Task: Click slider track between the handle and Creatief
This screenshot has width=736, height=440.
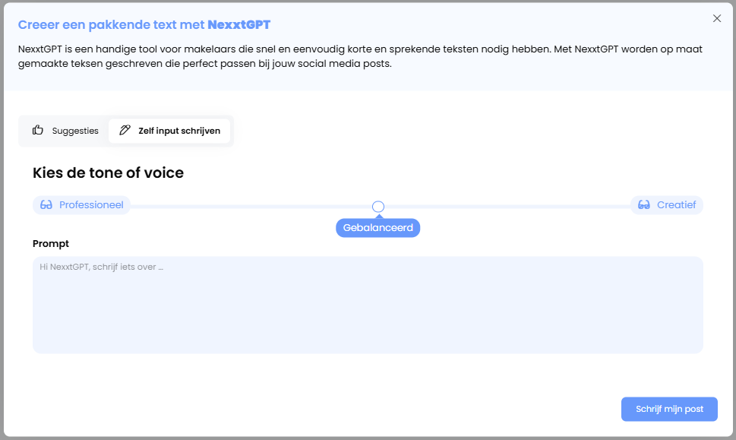Action: [x=505, y=207]
